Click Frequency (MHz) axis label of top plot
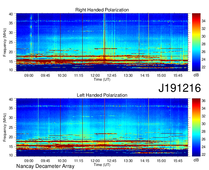This screenshot has height=170, width=209. point(5,42)
